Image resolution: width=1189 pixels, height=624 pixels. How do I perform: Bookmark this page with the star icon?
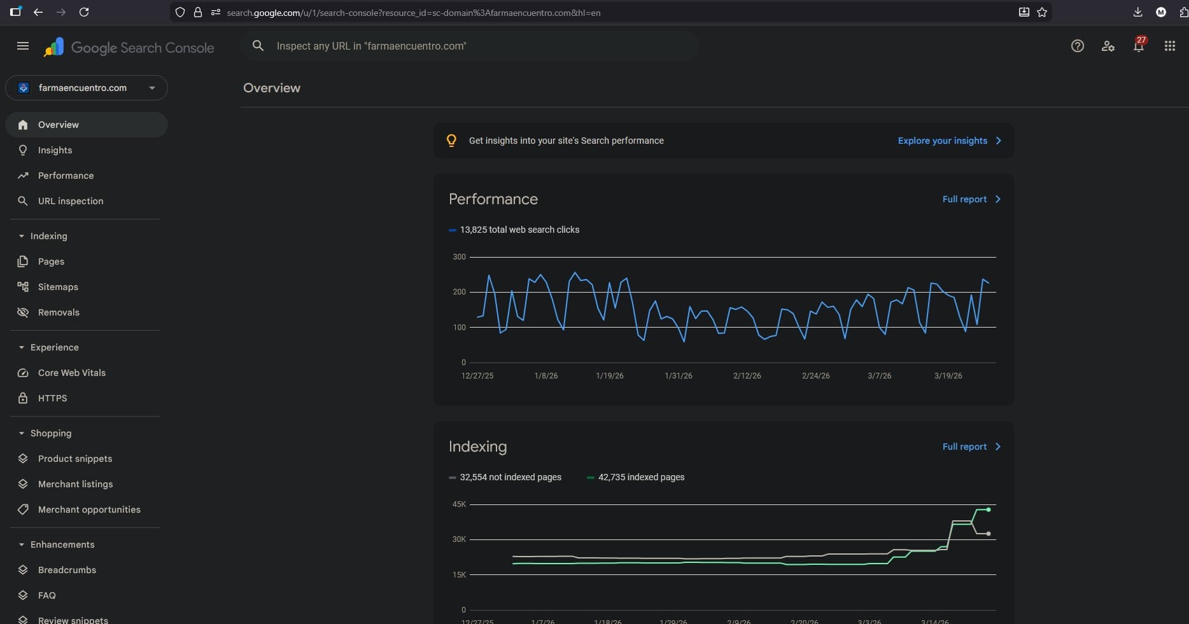(x=1042, y=12)
